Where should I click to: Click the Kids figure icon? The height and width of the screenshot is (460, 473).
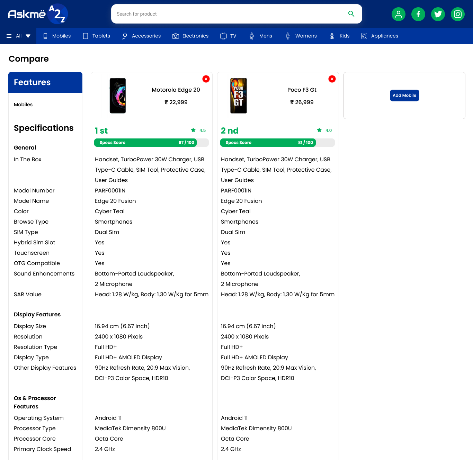pos(332,36)
